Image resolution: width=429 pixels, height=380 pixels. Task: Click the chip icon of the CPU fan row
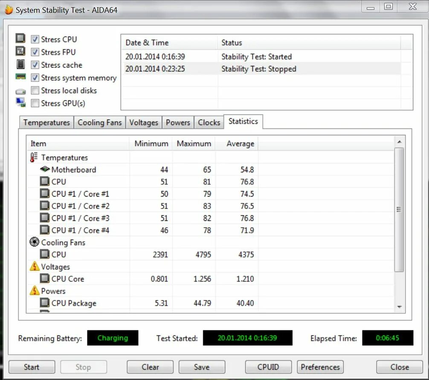[x=45, y=254]
